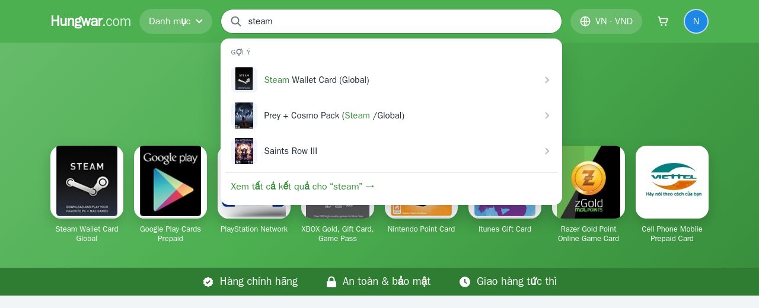View all results for "steam" link

coord(303,186)
